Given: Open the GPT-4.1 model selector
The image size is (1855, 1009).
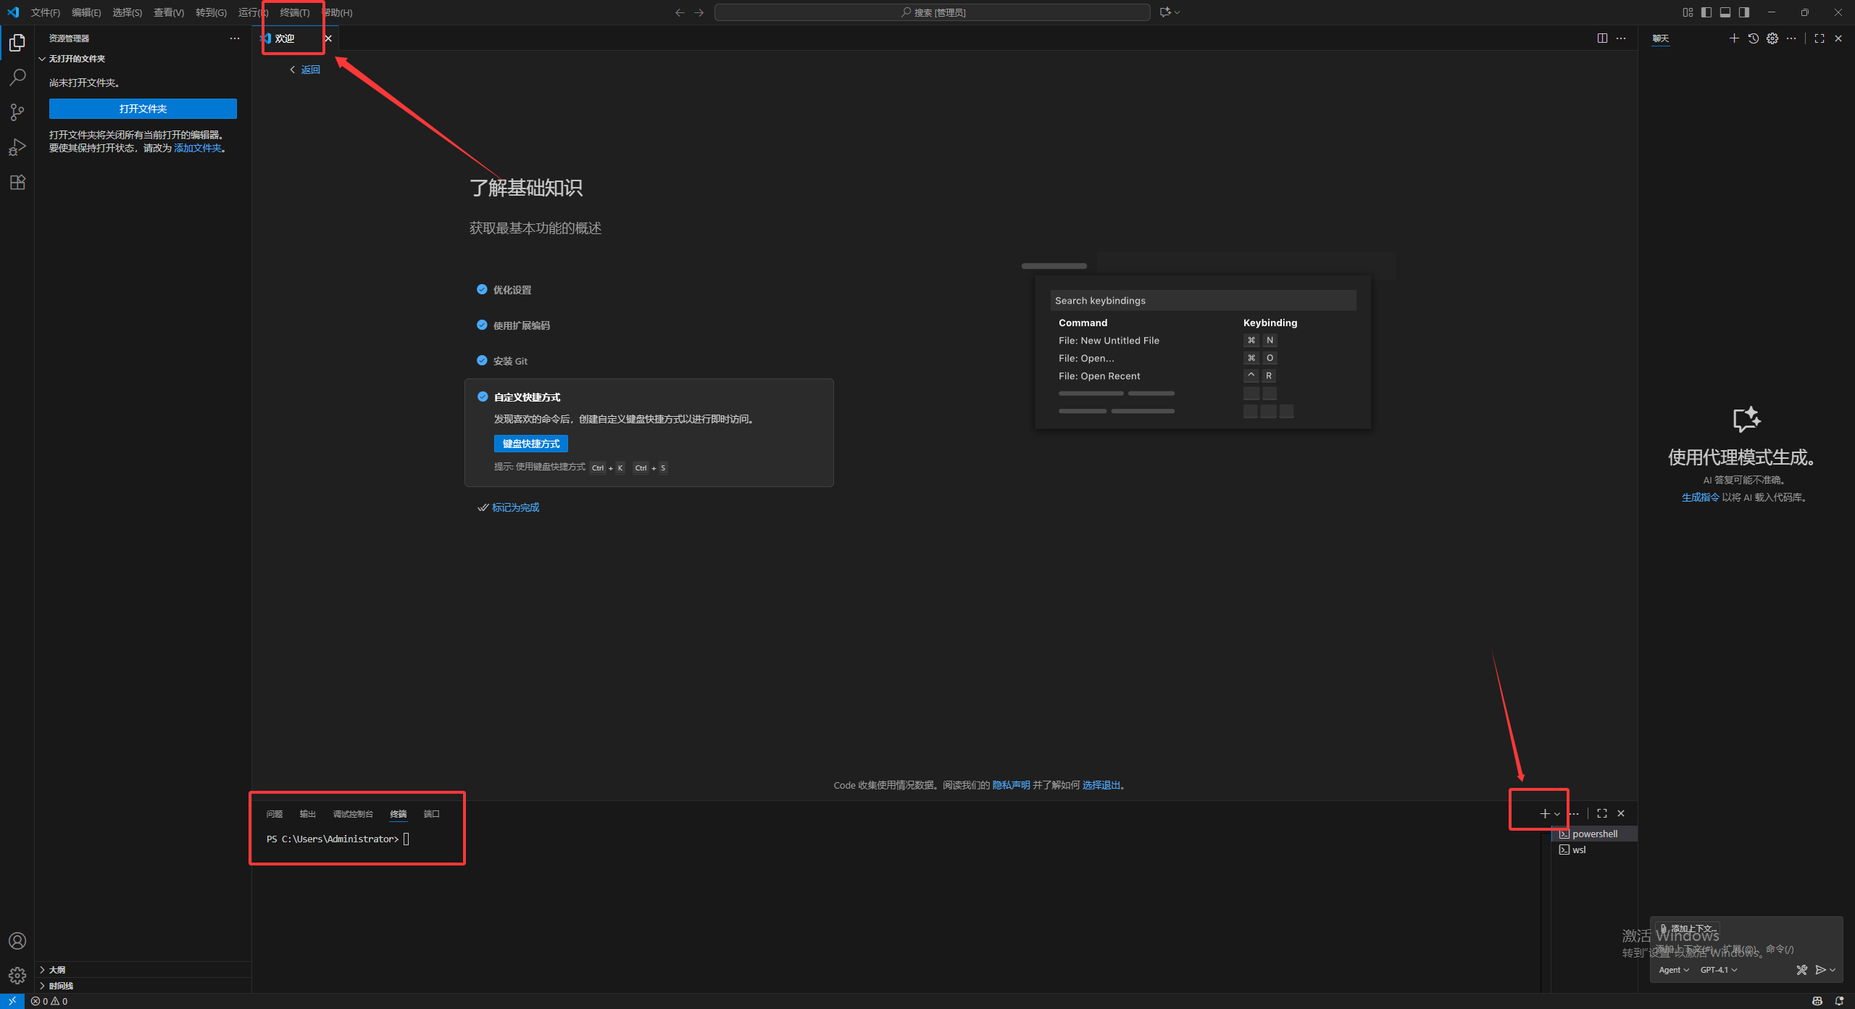Looking at the screenshot, I should point(1719,970).
